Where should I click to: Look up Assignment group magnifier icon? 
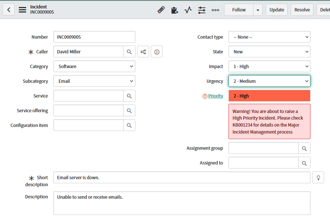[x=304, y=148]
